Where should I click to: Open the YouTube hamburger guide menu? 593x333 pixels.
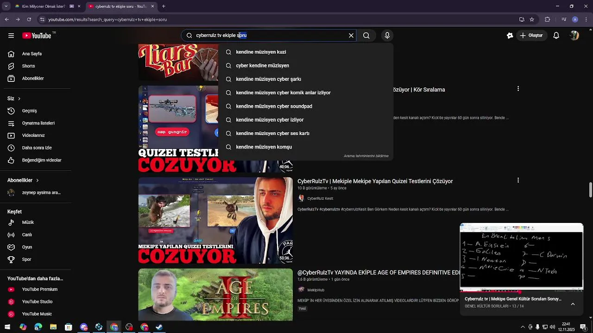pyautogui.click(x=11, y=36)
